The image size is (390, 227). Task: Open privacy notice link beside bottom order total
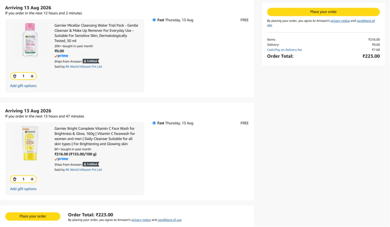[x=141, y=220]
